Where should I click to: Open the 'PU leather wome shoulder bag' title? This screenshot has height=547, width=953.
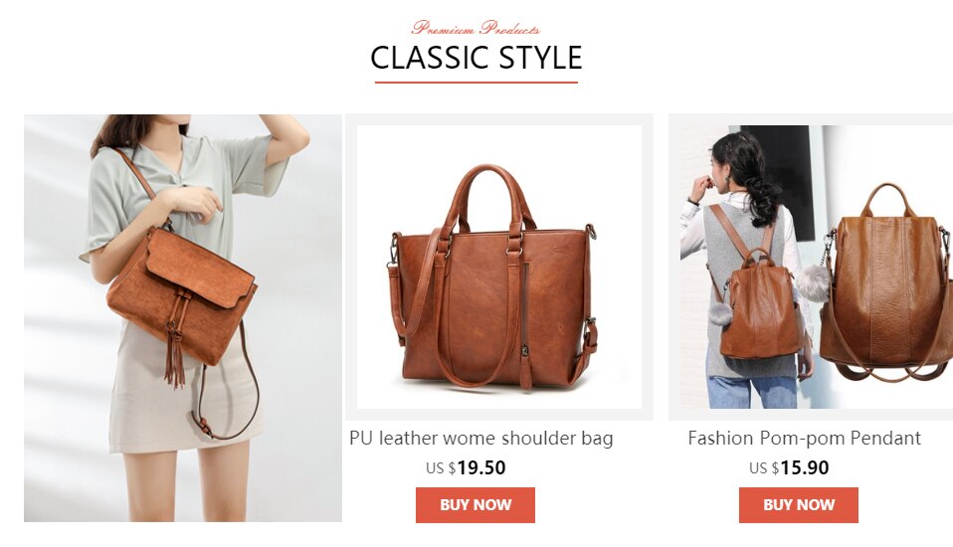coord(481,439)
